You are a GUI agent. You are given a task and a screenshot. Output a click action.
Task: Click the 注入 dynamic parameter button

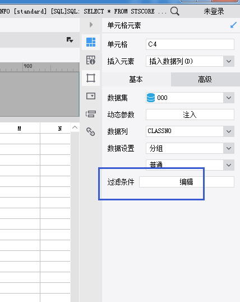click(x=190, y=115)
